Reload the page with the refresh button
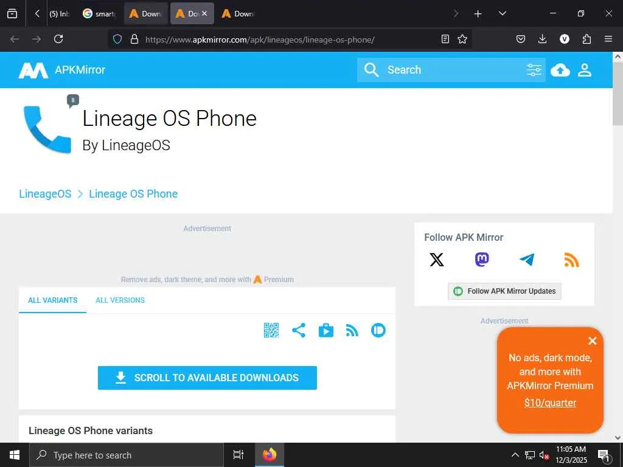The width and height of the screenshot is (623, 467). pos(58,39)
